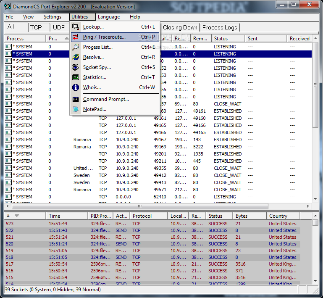Click the Resolve globe icon

click(x=76, y=57)
